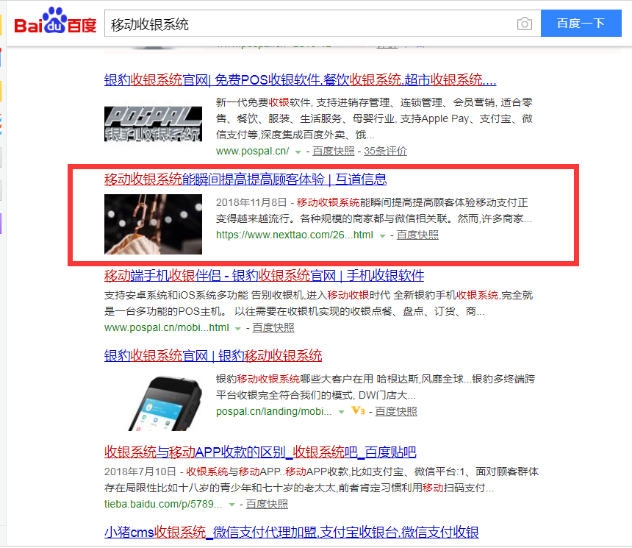Click the V3 verification badge icon
Viewport: 632px width, 548px height.
tap(358, 411)
